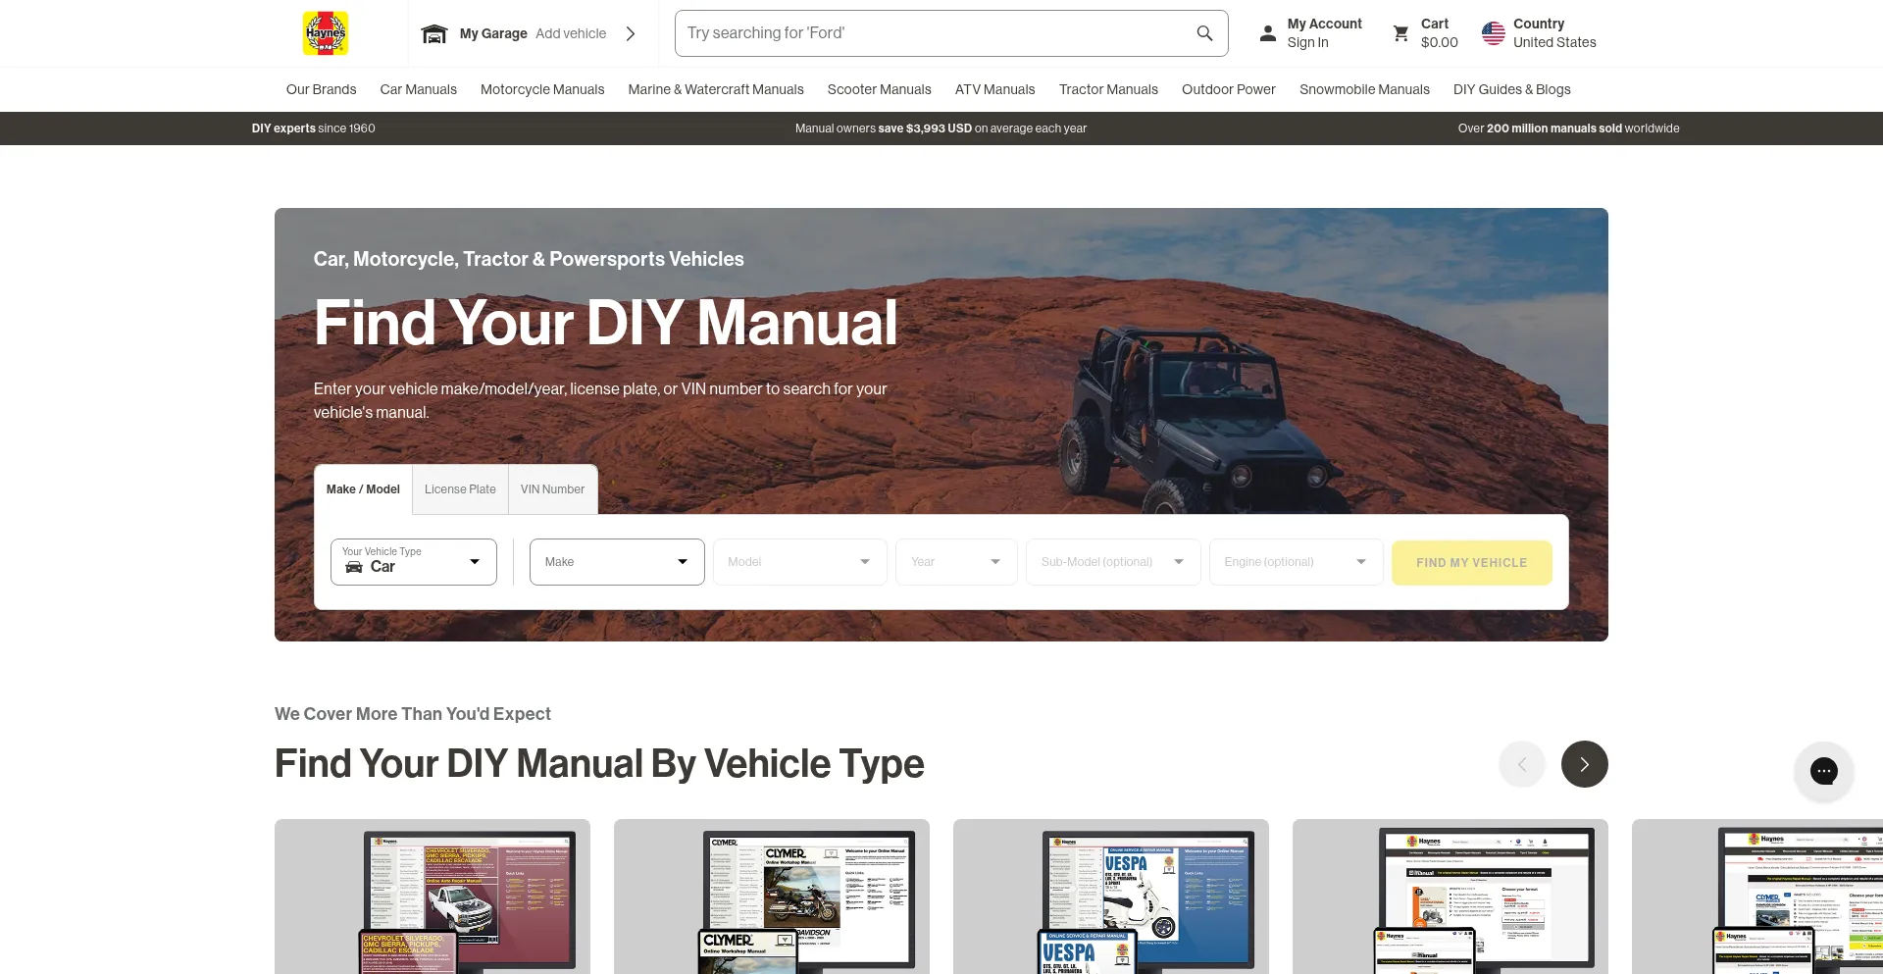Viewport: 1883px width, 974px height.
Task: Click into the search input field
Action: pyautogui.click(x=932, y=33)
